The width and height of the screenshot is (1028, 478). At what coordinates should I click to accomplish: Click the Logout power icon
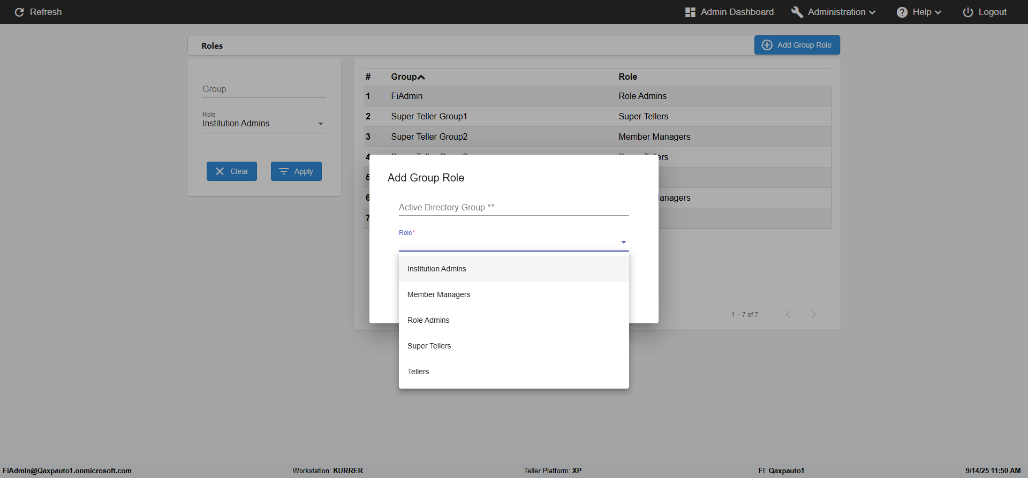coord(967,12)
